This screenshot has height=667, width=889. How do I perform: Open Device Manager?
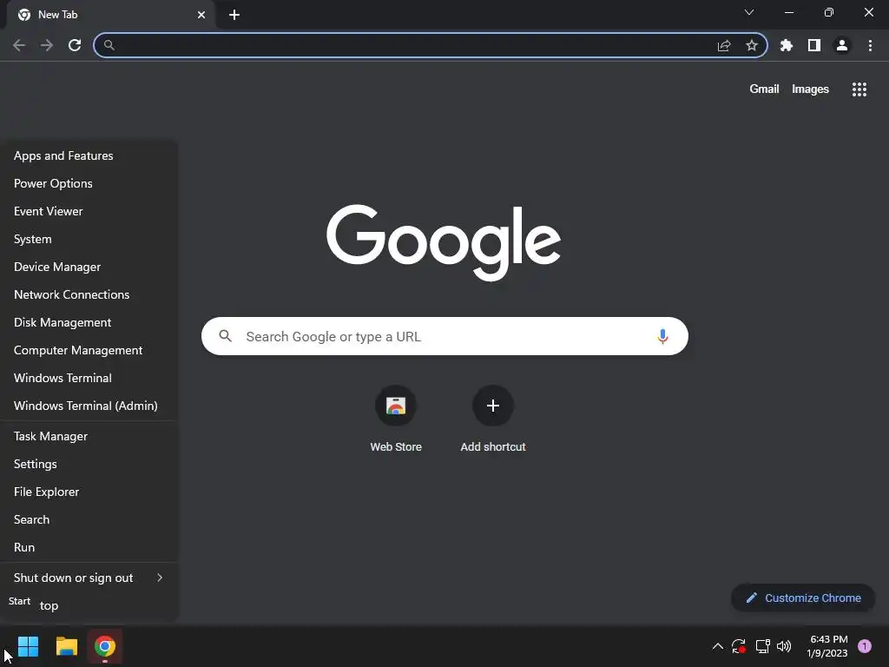tap(89, 267)
